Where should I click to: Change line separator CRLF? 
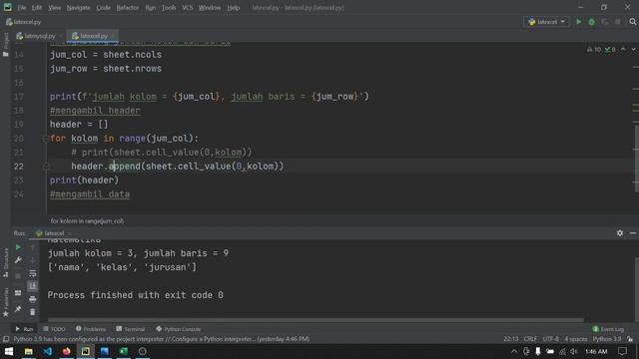pos(530,339)
